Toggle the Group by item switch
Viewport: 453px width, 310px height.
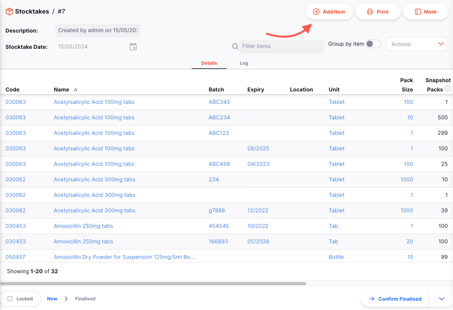click(x=373, y=44)
